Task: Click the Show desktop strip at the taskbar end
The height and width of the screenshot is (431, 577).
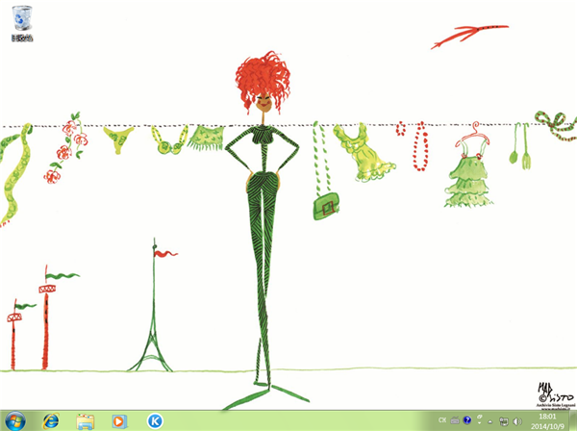Action: pos(573,420)
